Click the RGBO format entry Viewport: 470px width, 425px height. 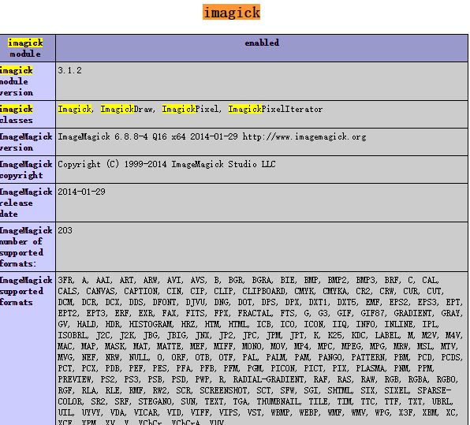coord(447,380)
